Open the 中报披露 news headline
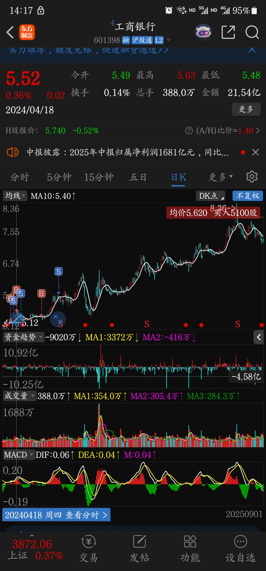This screenshot has width=266, height=571. [127, 152]
